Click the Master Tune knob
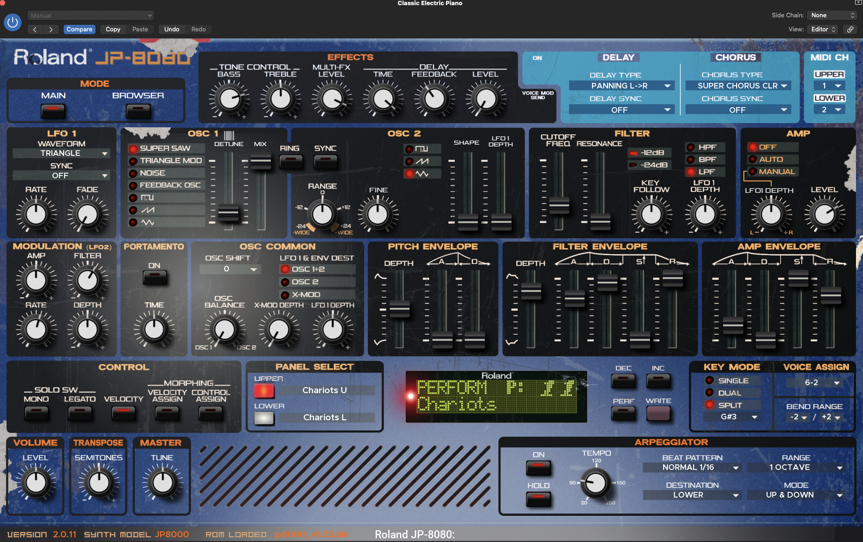 (x=162, y=483)
